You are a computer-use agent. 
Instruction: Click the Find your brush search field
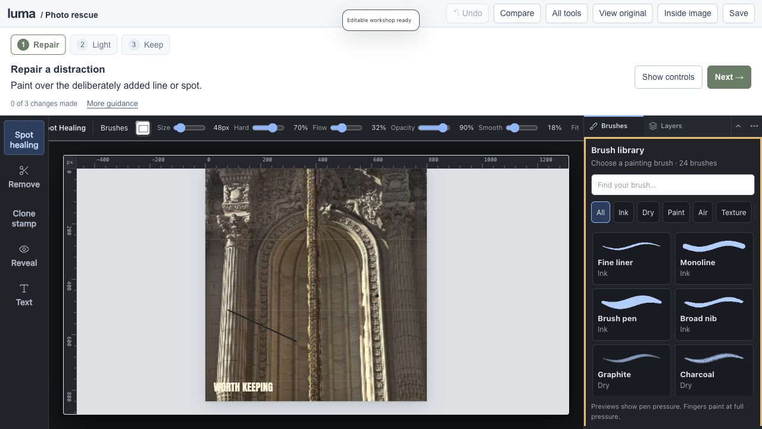pyautogui.click(x=673, y=185)
